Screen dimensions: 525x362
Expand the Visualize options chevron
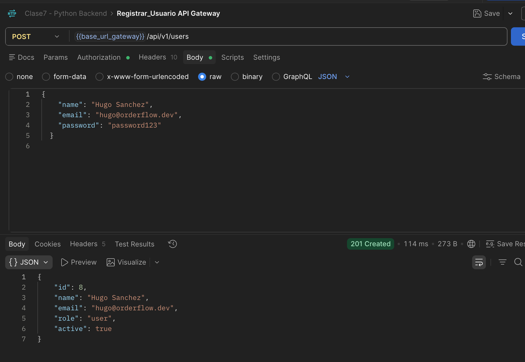click(157, 262)
